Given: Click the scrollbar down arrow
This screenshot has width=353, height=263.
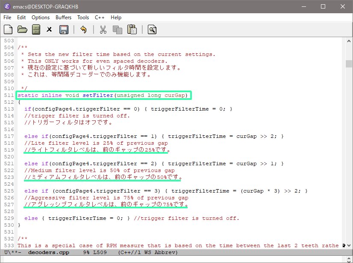Looking at the screenshot, I should pos(349,245).
